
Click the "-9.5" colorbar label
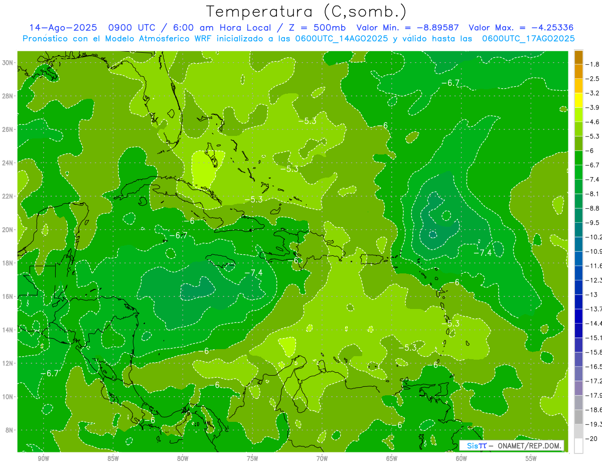[x=593, y=223]
